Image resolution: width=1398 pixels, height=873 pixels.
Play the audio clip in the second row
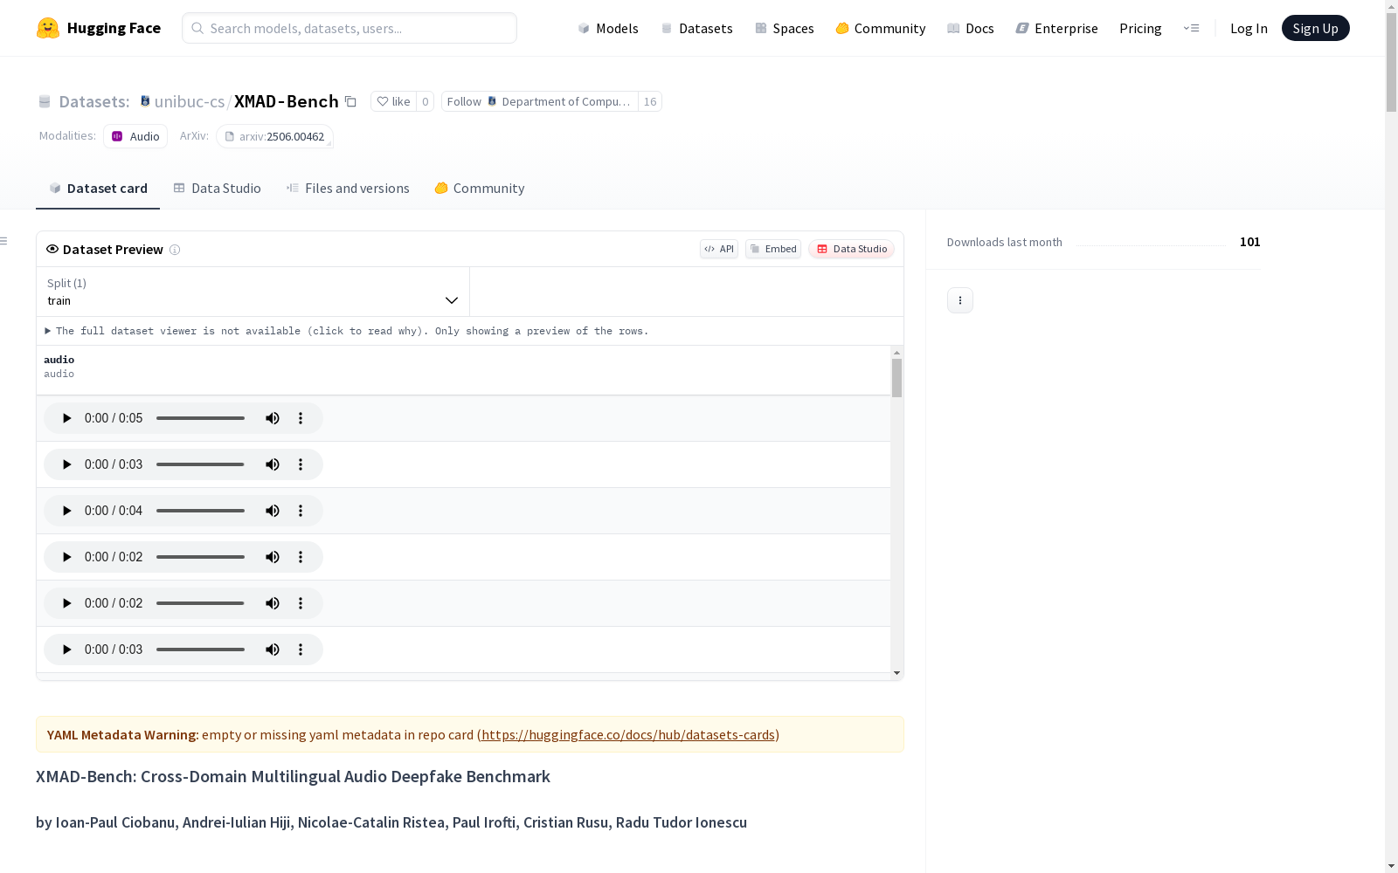(66, 464)
